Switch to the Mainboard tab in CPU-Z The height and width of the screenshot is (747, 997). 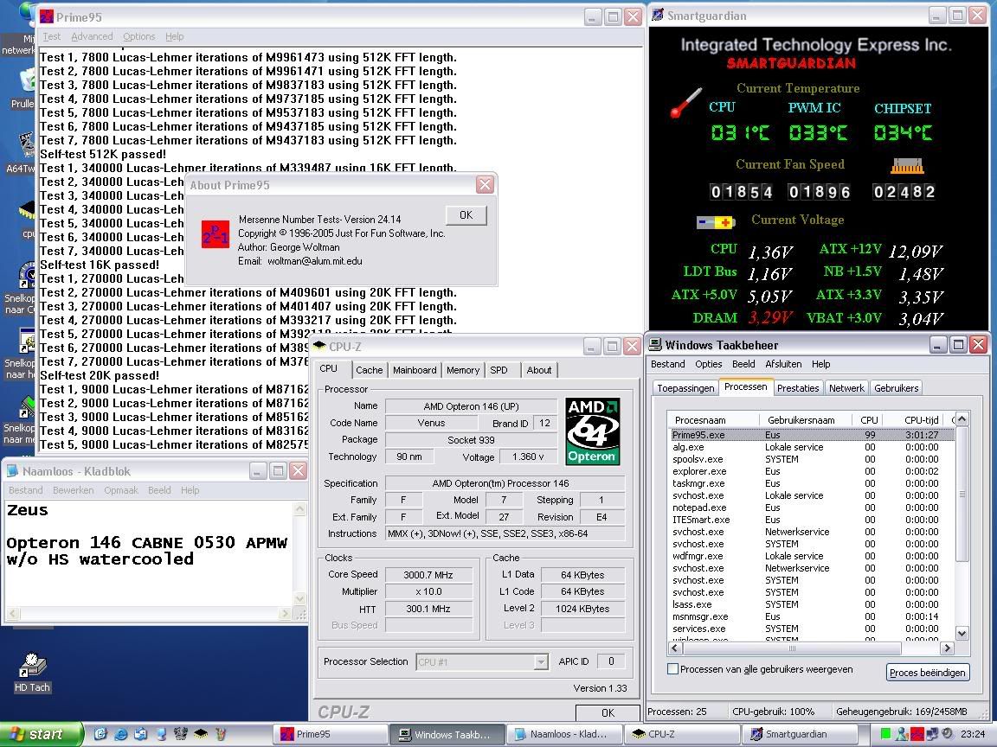[x=415, y=370]
